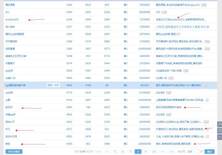This screenshot has height=155, width=222.
Task: Open 创造101(又名produce101) page title link
Action: pyautogui.click(x=181, y=19)
